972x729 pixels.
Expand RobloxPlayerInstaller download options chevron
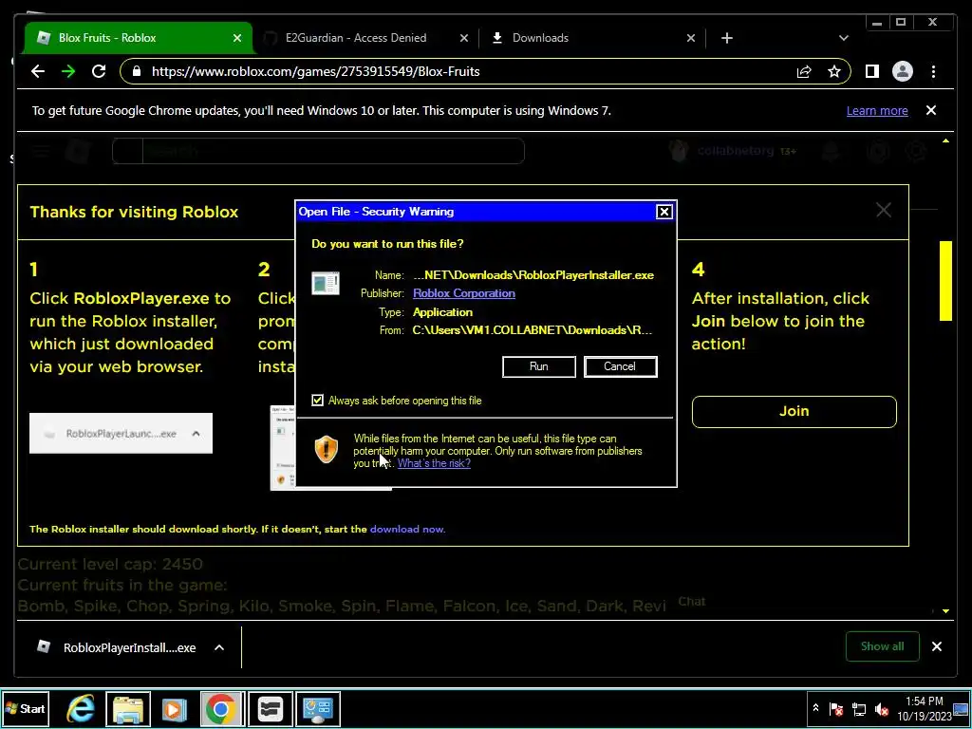[x=219, y=647]
